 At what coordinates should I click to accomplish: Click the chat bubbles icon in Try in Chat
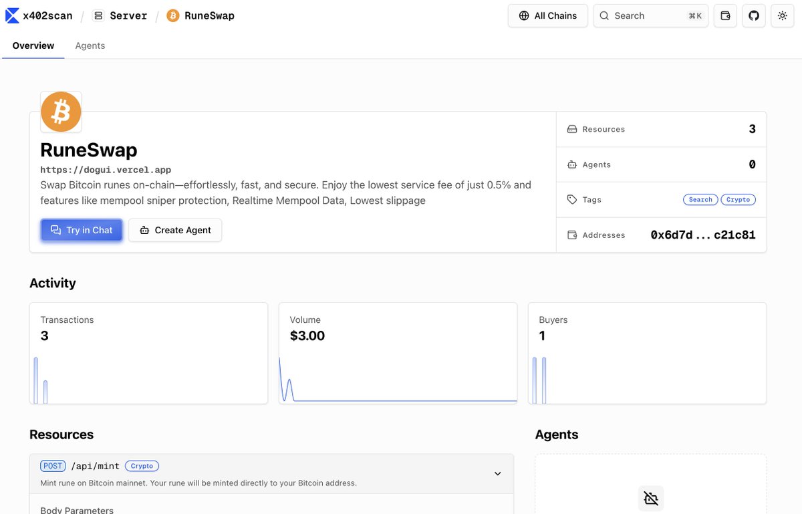(56, 230)
